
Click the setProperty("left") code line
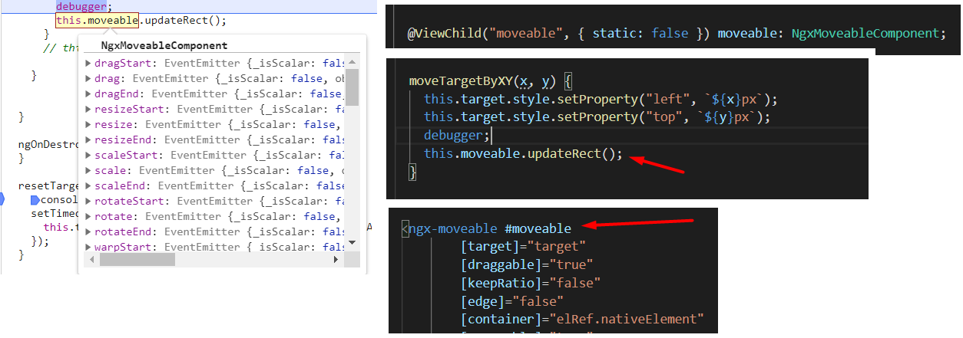click(601, 100)
